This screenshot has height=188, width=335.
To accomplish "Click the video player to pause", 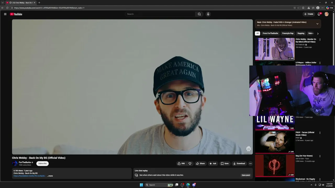I will coord(132,87).
